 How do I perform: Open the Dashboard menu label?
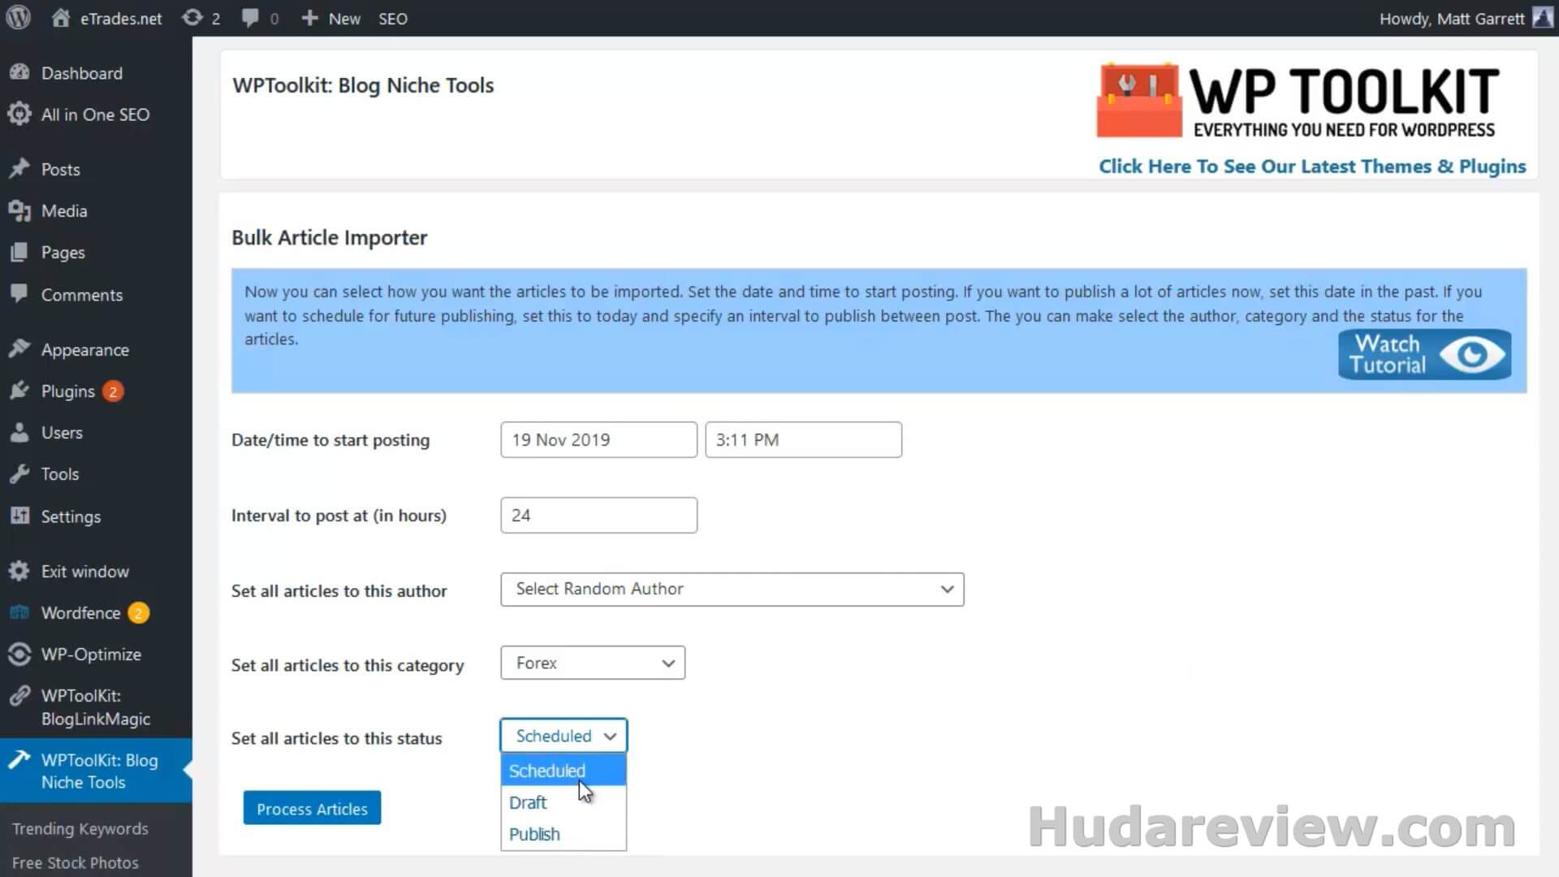point(82,73)
